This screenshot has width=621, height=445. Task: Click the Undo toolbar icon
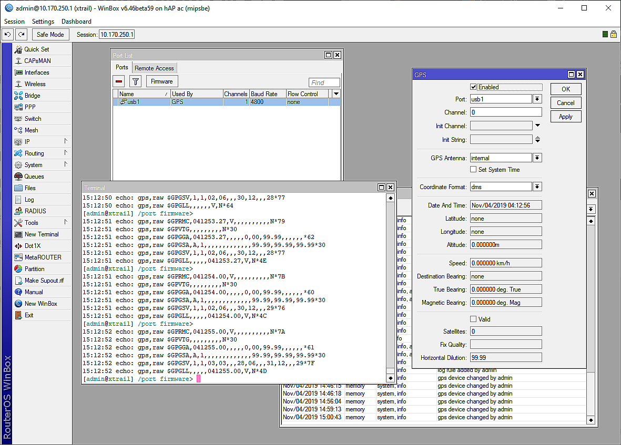(x=7, y=35)
